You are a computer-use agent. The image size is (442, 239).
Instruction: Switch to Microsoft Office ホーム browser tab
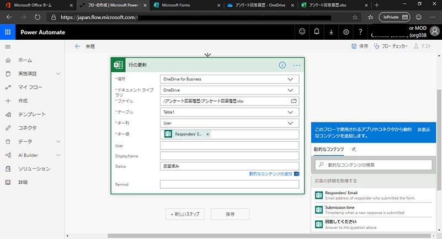[x=38, y=5]
